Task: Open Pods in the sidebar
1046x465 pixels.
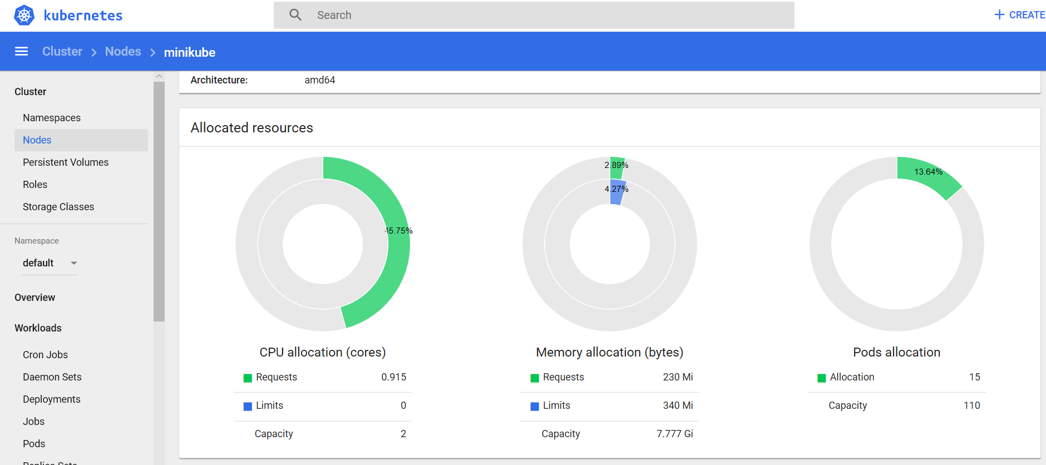Action: [34, 444]
